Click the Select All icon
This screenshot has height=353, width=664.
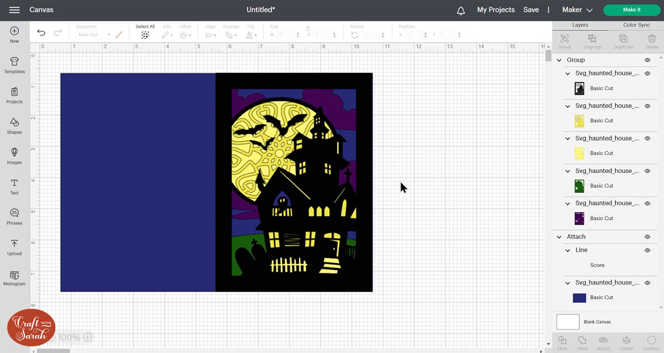pos(145,34)
